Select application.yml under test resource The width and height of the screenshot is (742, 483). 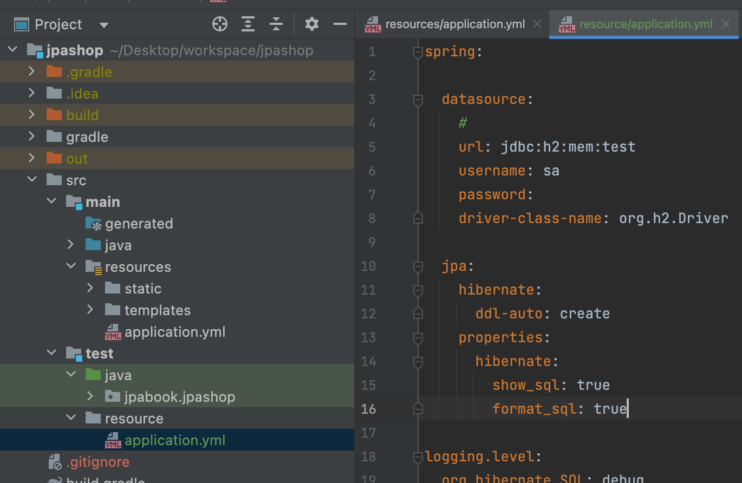pyautogui.click(x=177, y=440)
